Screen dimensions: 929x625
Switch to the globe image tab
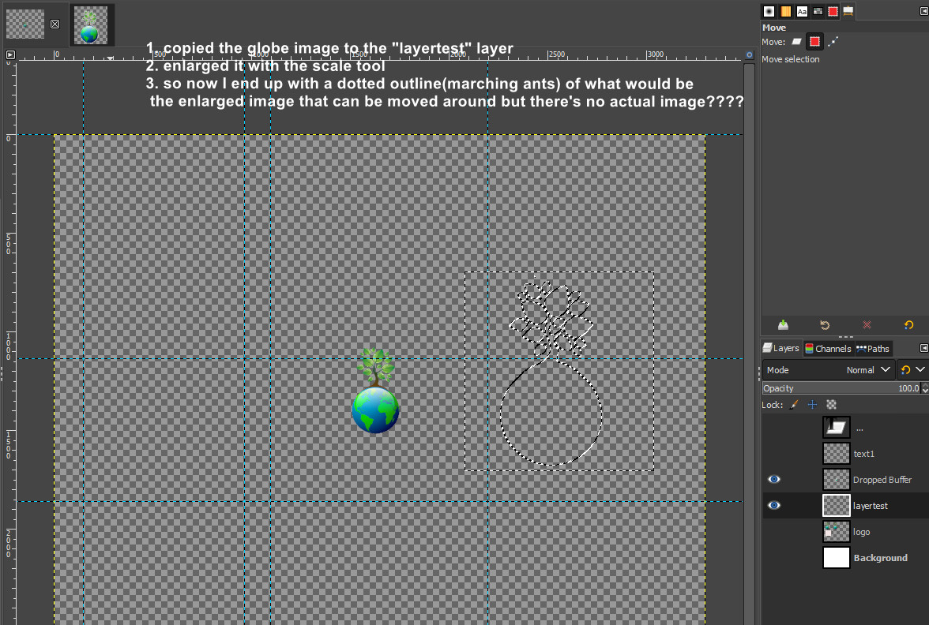(x=91, y=25)
